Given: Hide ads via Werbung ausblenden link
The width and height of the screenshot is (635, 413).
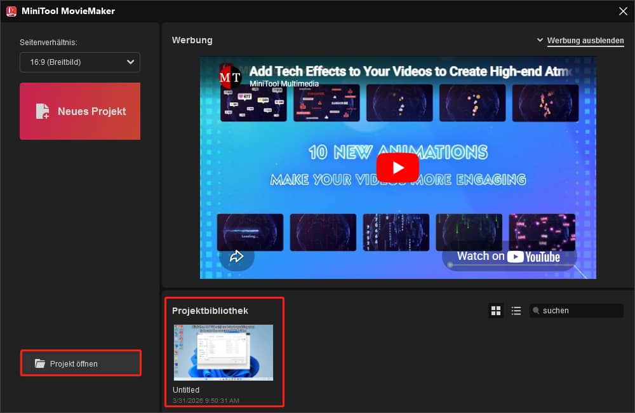Looking at the screenshot, I should [x=585, y=40].
